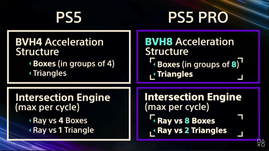Click 'Ray vs 1 Triangle' text

[x=63, y=130]
